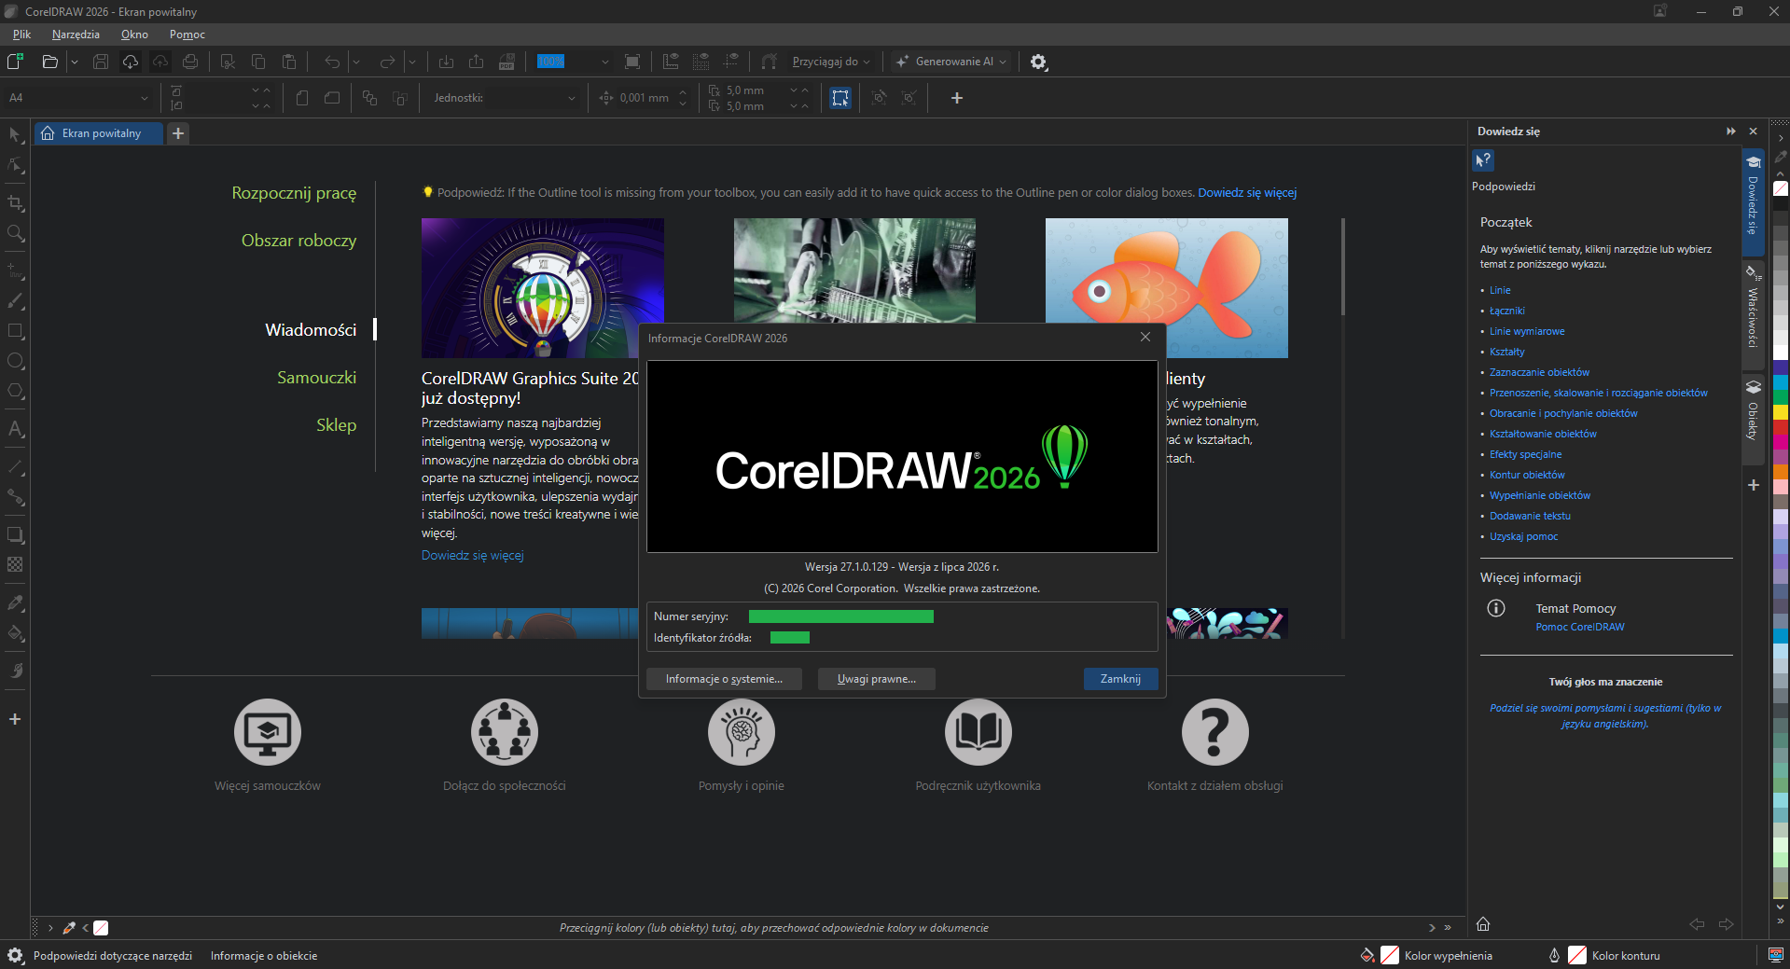The image size is (1790, 969).
Task: Open the Plik menu
Action: tap(22, 35)
